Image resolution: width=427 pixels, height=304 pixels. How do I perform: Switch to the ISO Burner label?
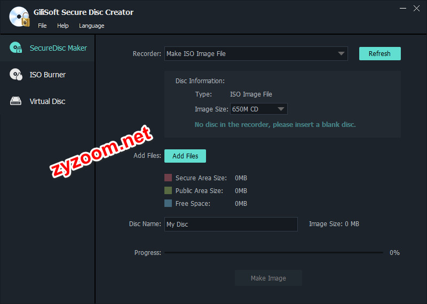click(x=48, y=75)
